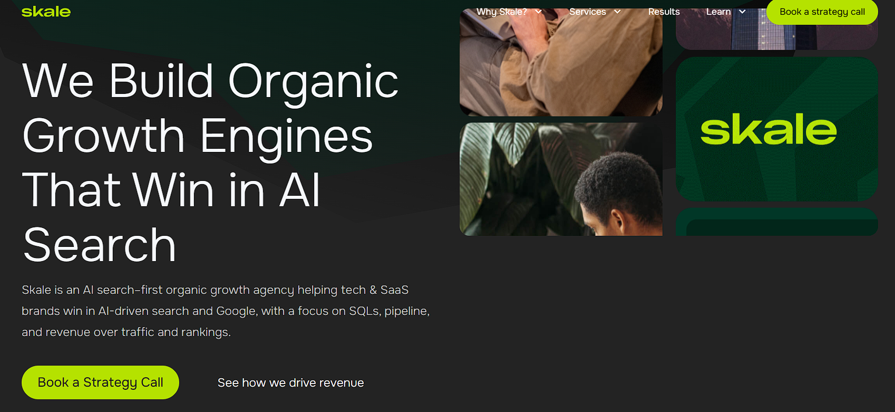
Task: Open the Learn menu
Action: pyautogui.click(x=718, y=12)
